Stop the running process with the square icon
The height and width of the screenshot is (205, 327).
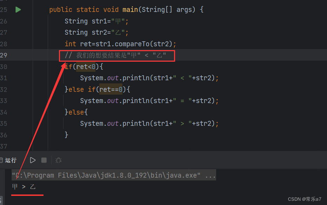pos(44,160)
